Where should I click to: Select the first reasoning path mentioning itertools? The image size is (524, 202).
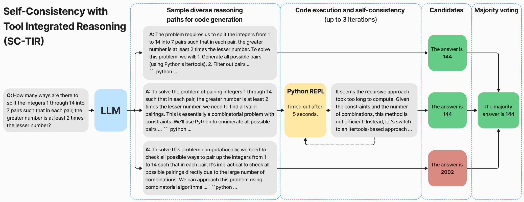(x=210, y=53)
